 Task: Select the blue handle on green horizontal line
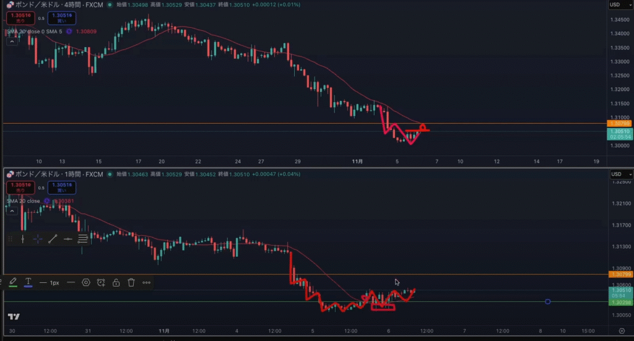(547, 302)
